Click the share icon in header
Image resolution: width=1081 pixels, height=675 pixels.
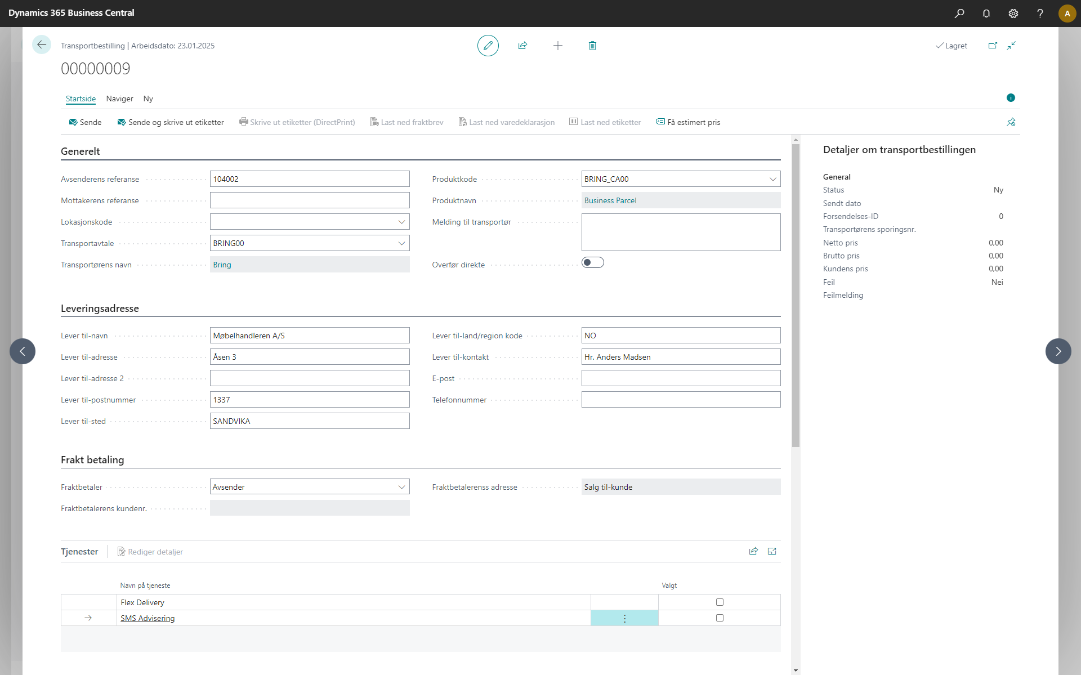point(522,46)
